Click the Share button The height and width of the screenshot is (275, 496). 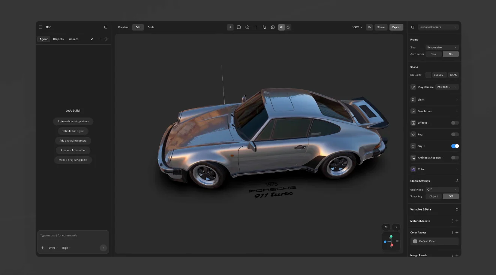point(381,27)
